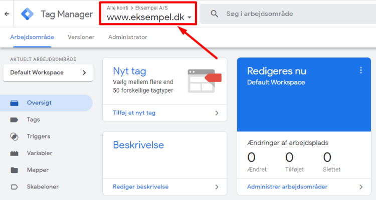Expand the Default Workspace selector

[48, 72]
